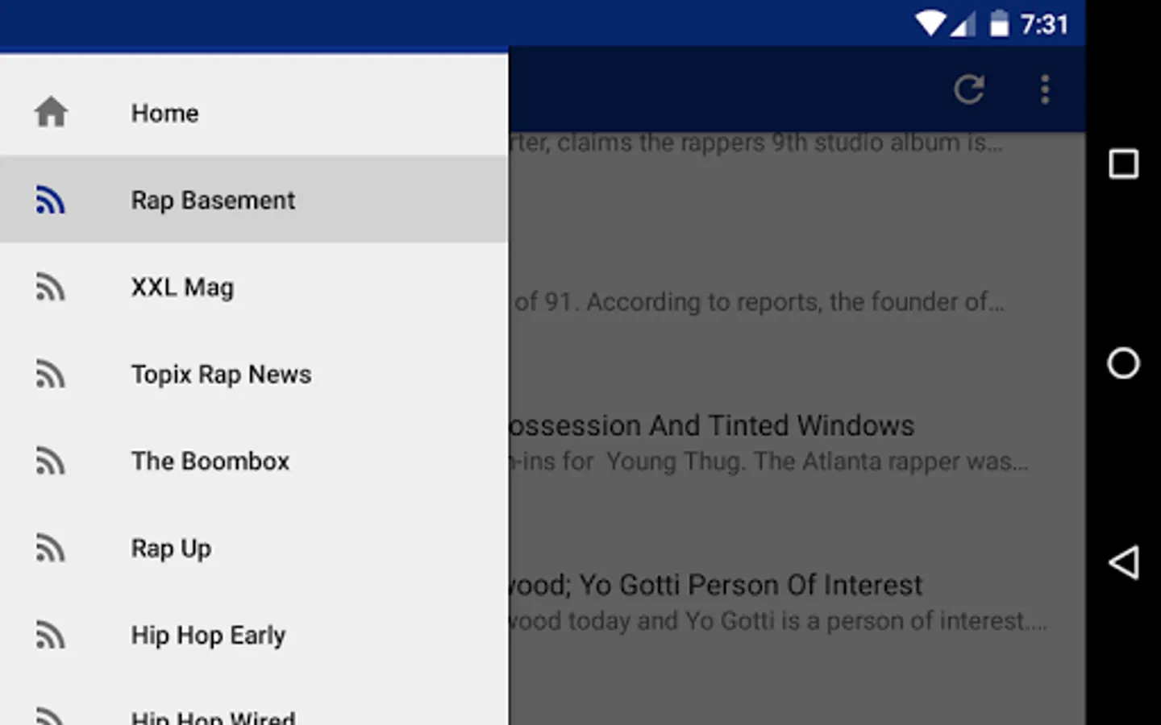
Task: Tap the RSS icon beside Rap Up
Action: click(x=50, y=548)
